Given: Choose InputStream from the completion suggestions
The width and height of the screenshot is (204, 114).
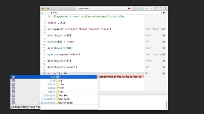Looking at the screenshot, I should pos(54,103).
